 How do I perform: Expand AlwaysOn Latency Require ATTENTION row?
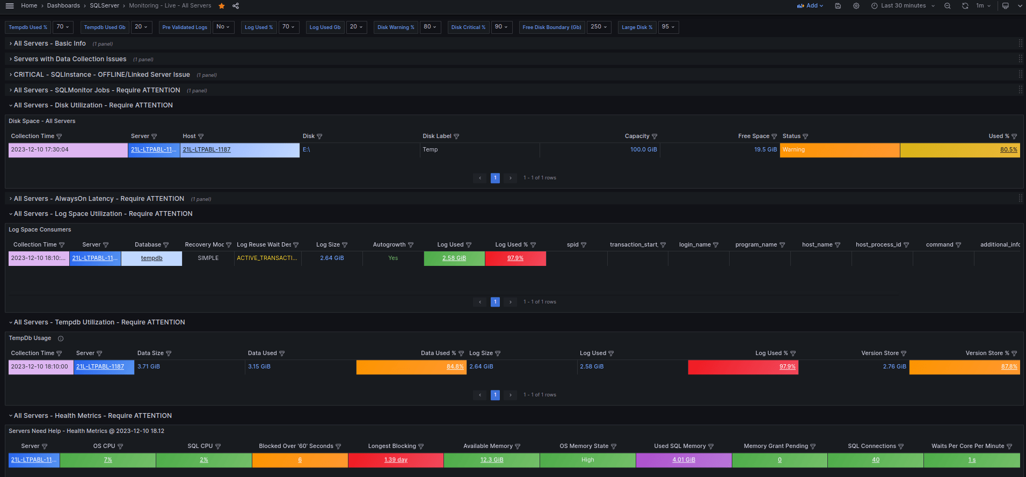(99, 199)
